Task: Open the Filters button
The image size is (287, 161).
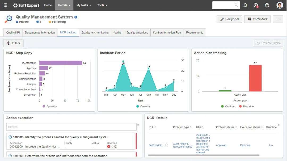Action: tap(14, 43)
